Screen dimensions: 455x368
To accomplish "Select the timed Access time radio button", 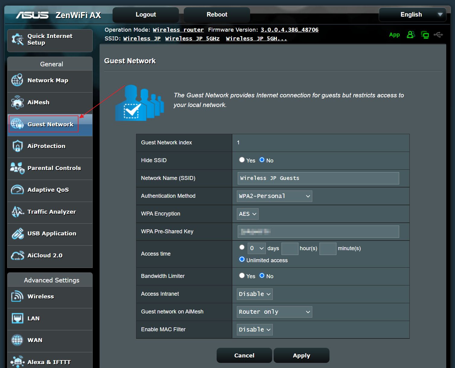I will point(242,247).
